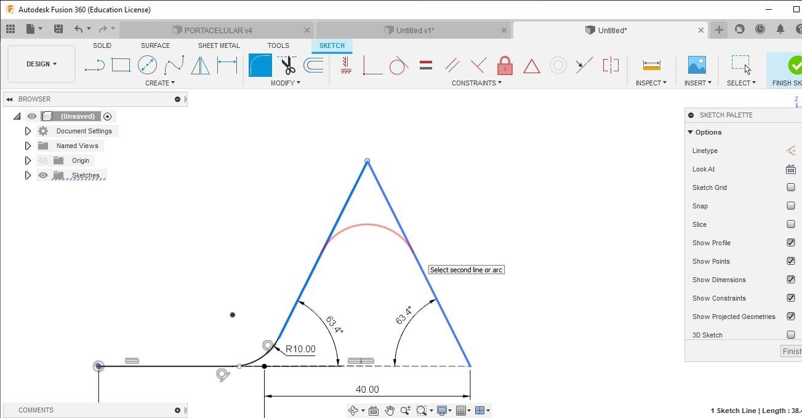
Task: Click the Look At icon in Sketch Palette
Action: pyautogui.click(x=791, y=169)
